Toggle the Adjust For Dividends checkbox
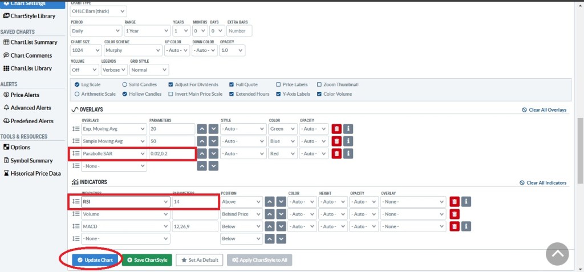Screen dimensions: 584x272 click(x=172, y=84)
